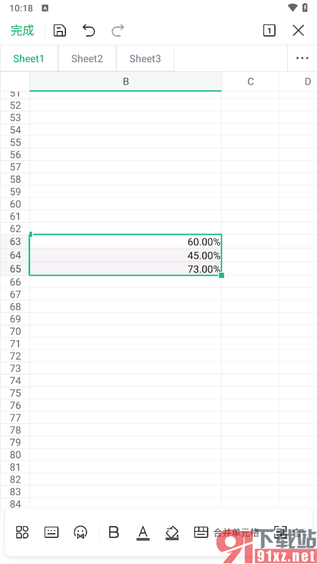This screenshot has width=317, height=564.
Task: Tap the redo arrow icon
Action: tap(118, 30)
